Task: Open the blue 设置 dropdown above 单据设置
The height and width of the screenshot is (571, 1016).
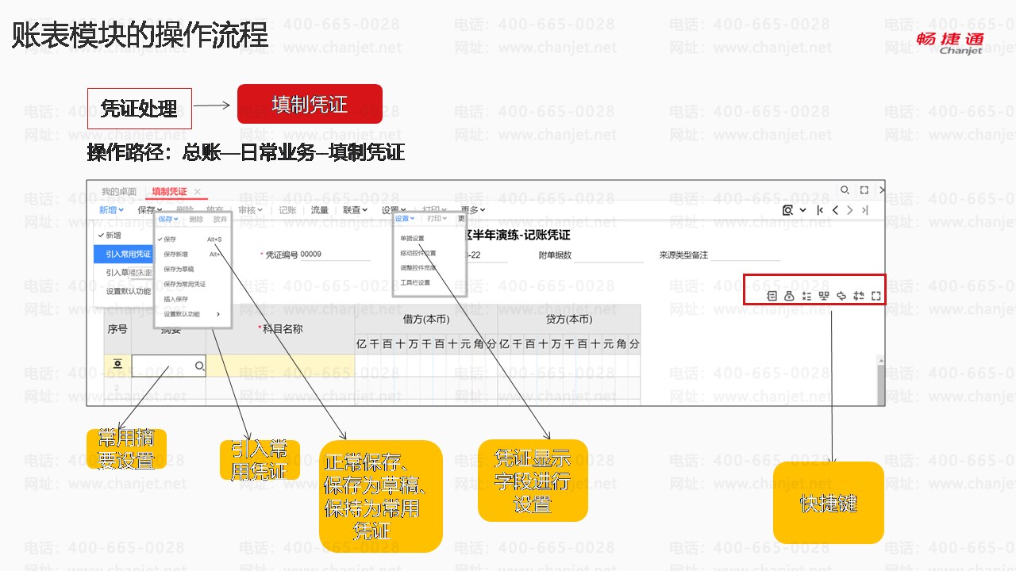Action: 406,219
